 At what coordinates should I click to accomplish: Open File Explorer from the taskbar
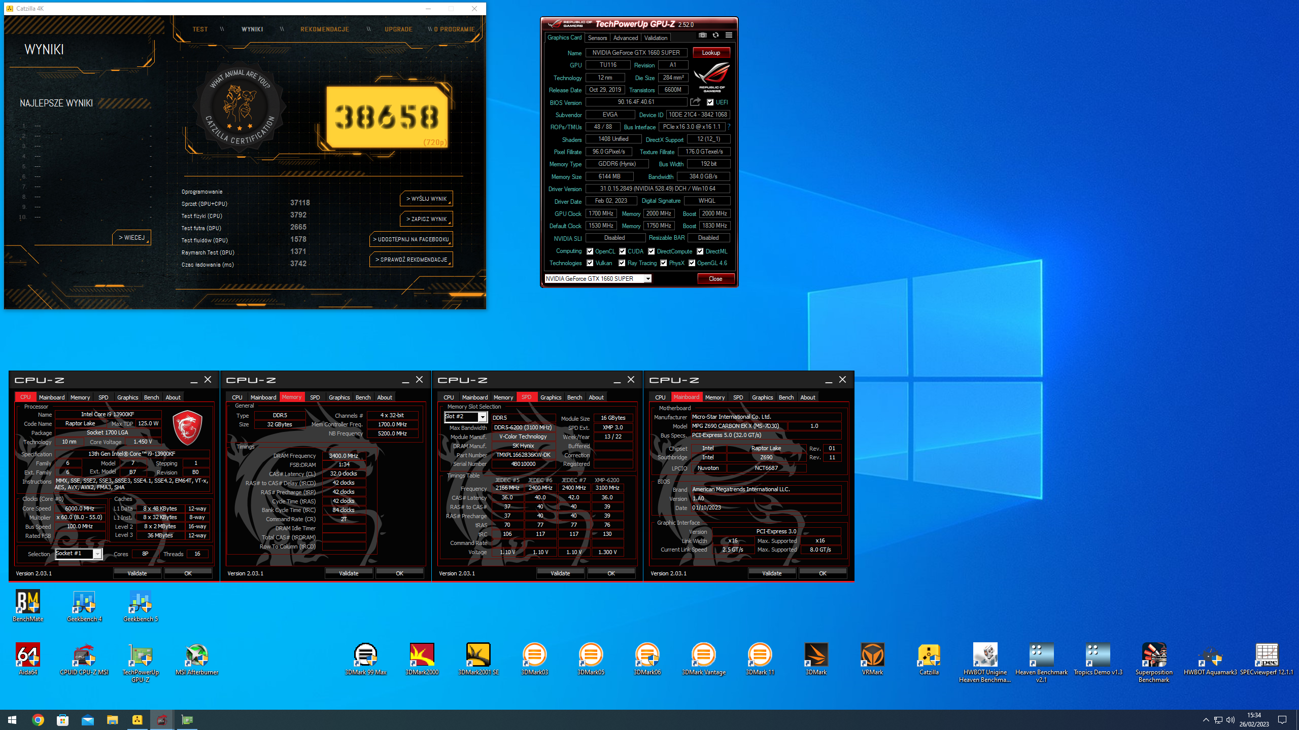(112, 720)
